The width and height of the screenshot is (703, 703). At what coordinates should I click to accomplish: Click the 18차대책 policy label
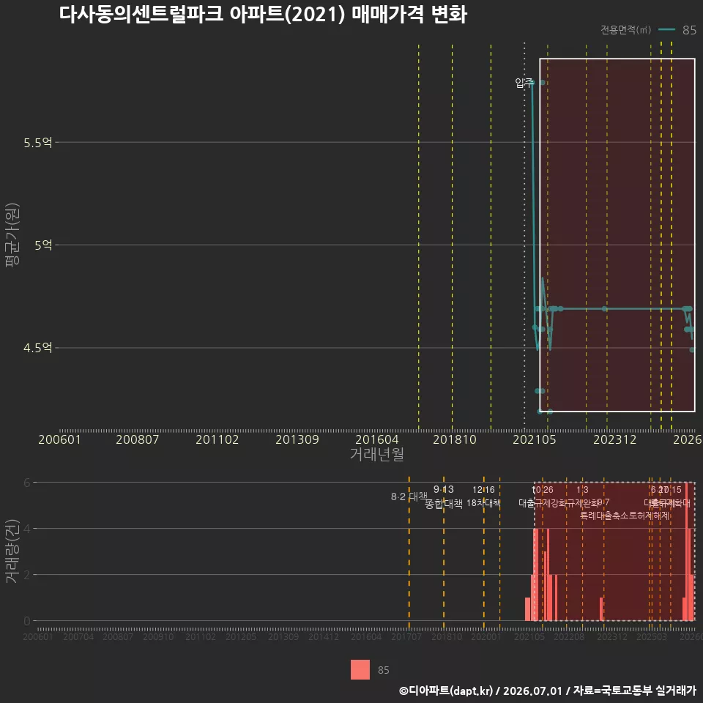click(483, 503)
